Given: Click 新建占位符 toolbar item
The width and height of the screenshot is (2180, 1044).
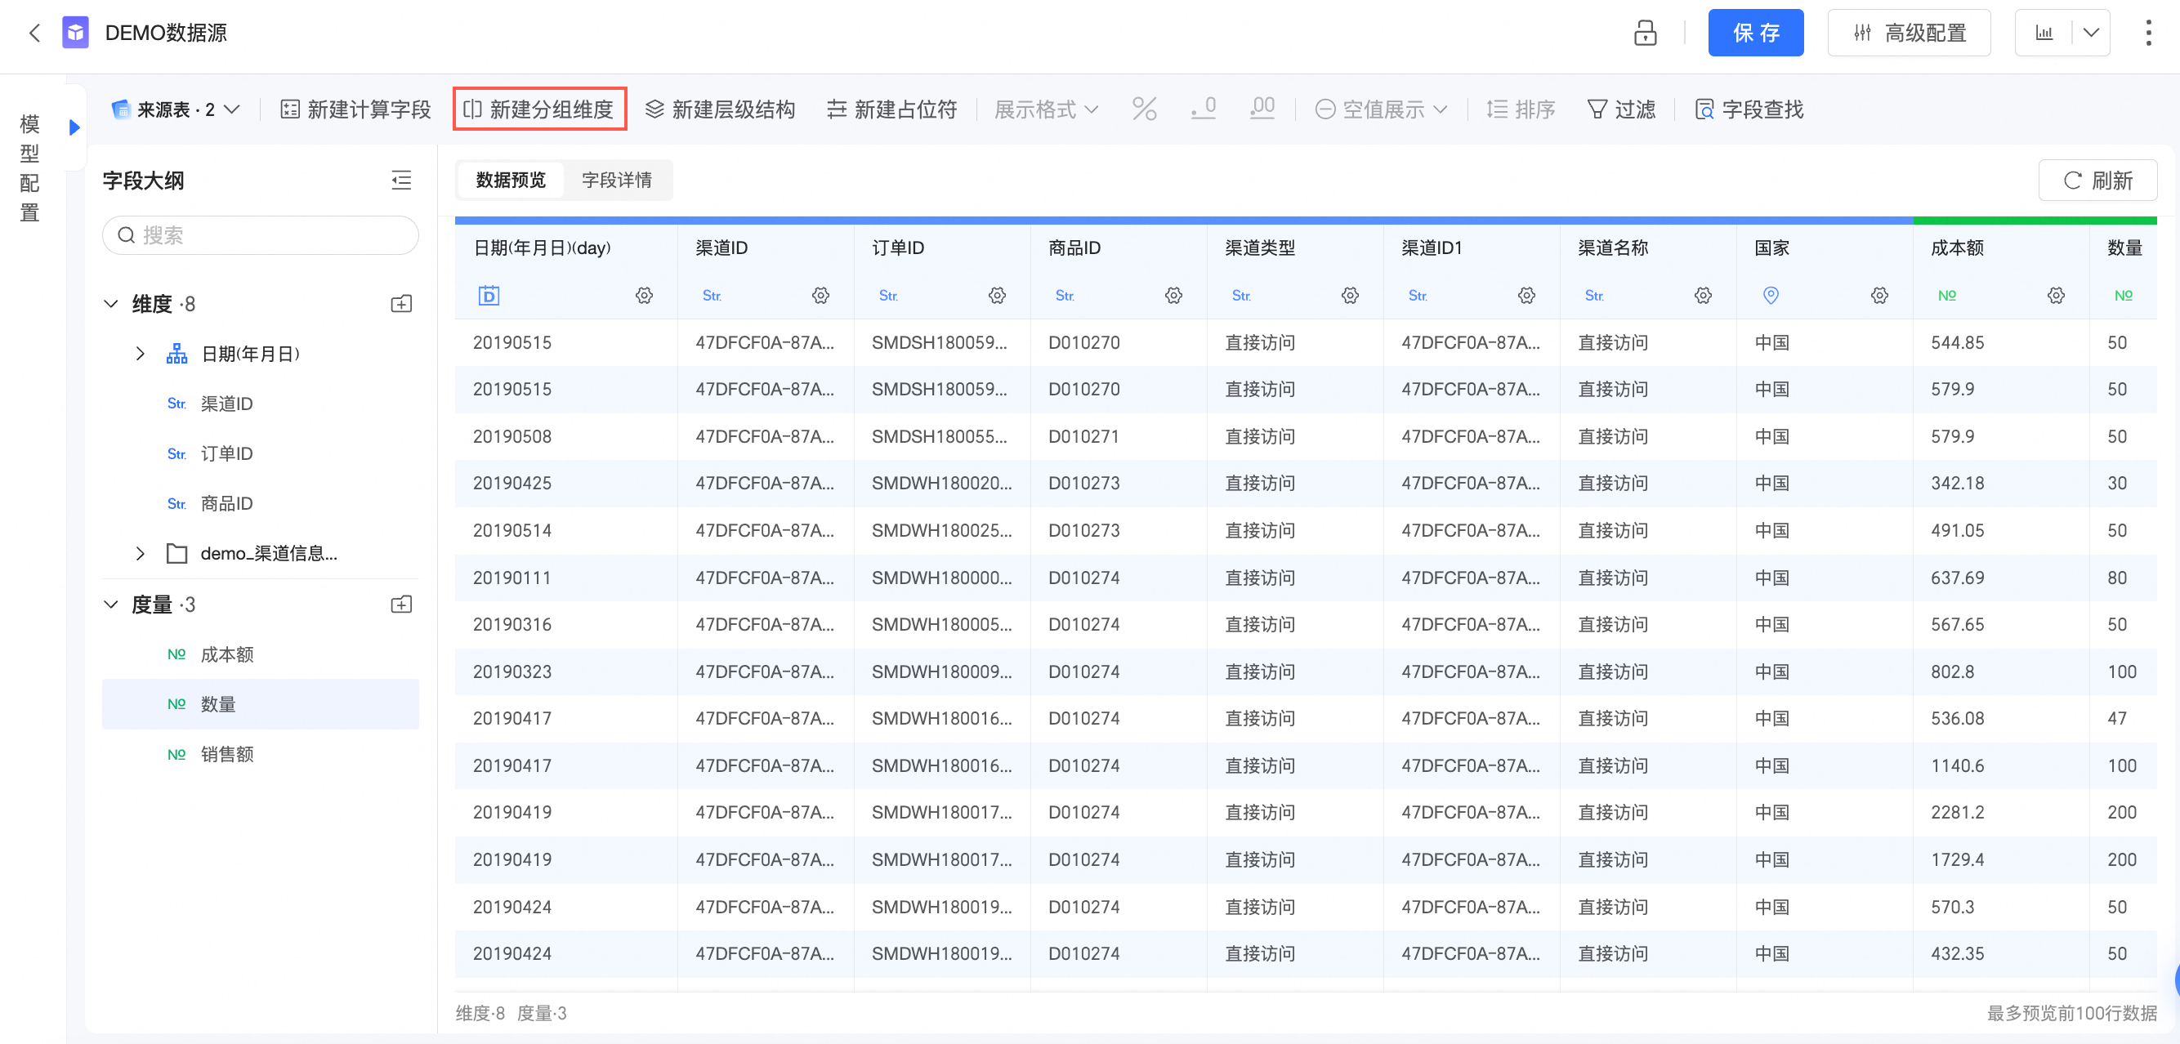Looking at the screenshot, I should click(x=892, y=109).
